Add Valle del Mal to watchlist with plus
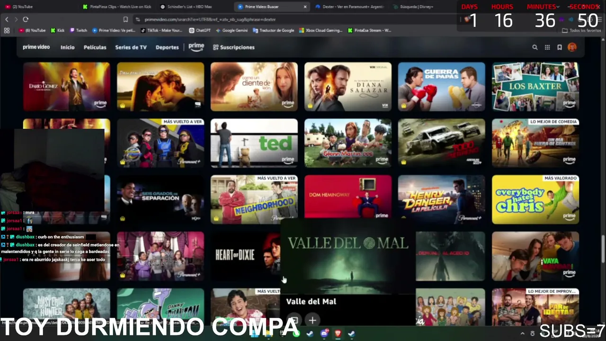Image resolution: width=606 pixels, height=341 pixels. (x=312, y=321)
